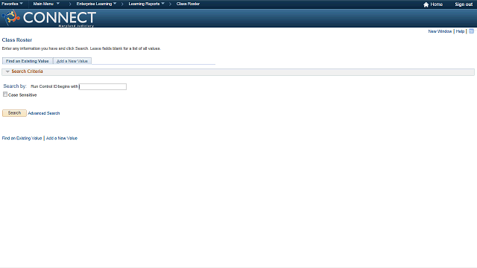Image resolution: width=477 pixels, height=268 pixels.
Task: Collapse the Search Criteria section
Action: (x=7, y=71)
